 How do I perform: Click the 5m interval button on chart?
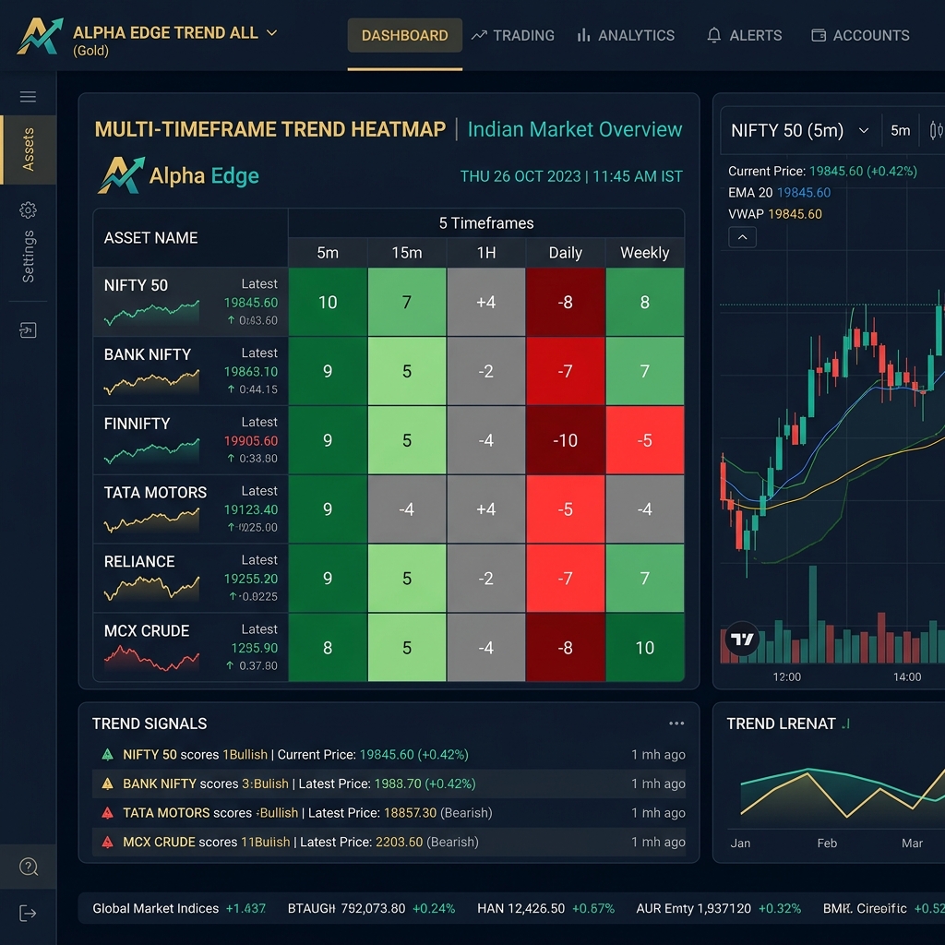tap(900, 131)
